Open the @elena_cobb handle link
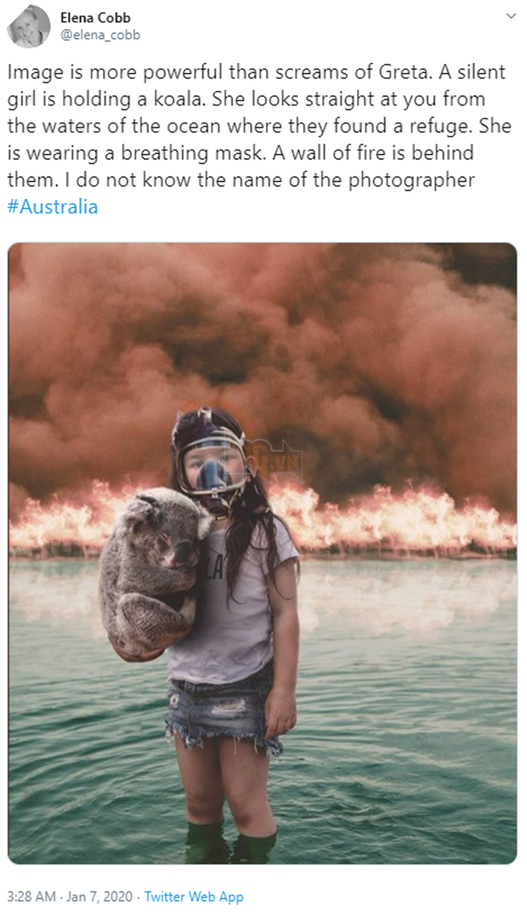The width and height of the screenshot is (527, 916). [99, 35]
